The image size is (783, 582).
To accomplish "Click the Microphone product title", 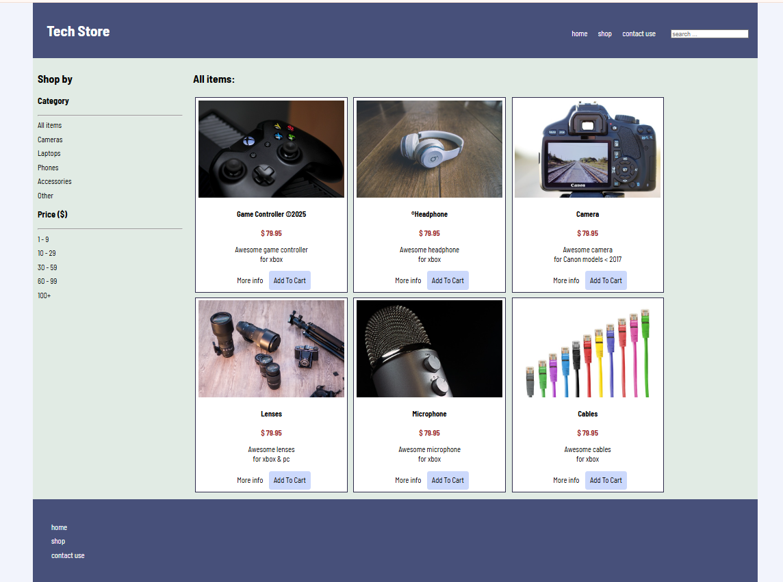I will (429, 414).
